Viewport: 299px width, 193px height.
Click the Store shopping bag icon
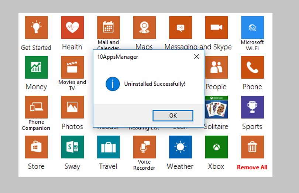(x=37, y=147)
